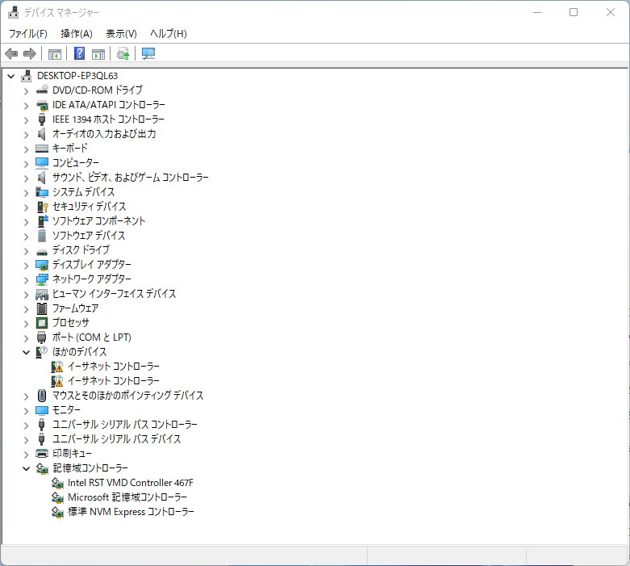Select the DESKTOP-EP3QL63 computer name

pos(77,76)
